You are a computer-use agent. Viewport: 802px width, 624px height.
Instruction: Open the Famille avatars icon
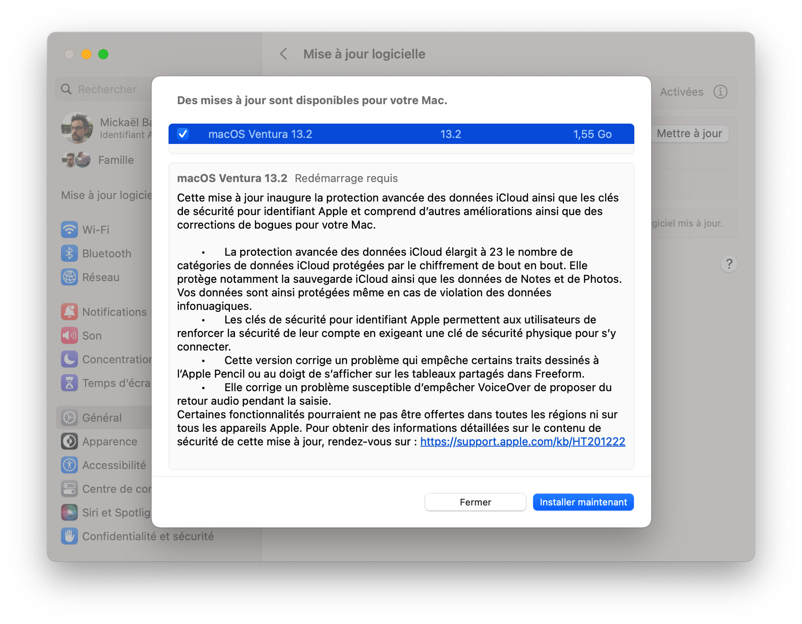pyautogui.click(x=76, y=160)
